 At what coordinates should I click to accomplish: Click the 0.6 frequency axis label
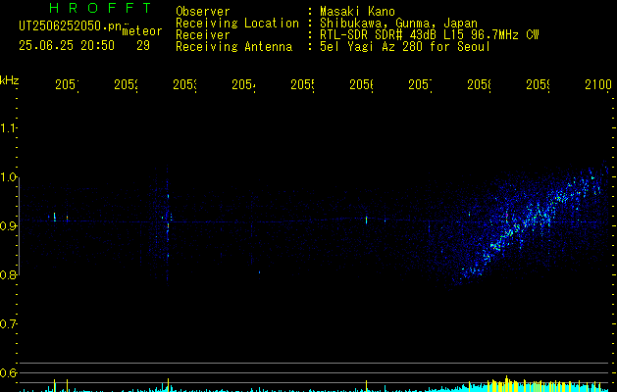tap(8, 372)
